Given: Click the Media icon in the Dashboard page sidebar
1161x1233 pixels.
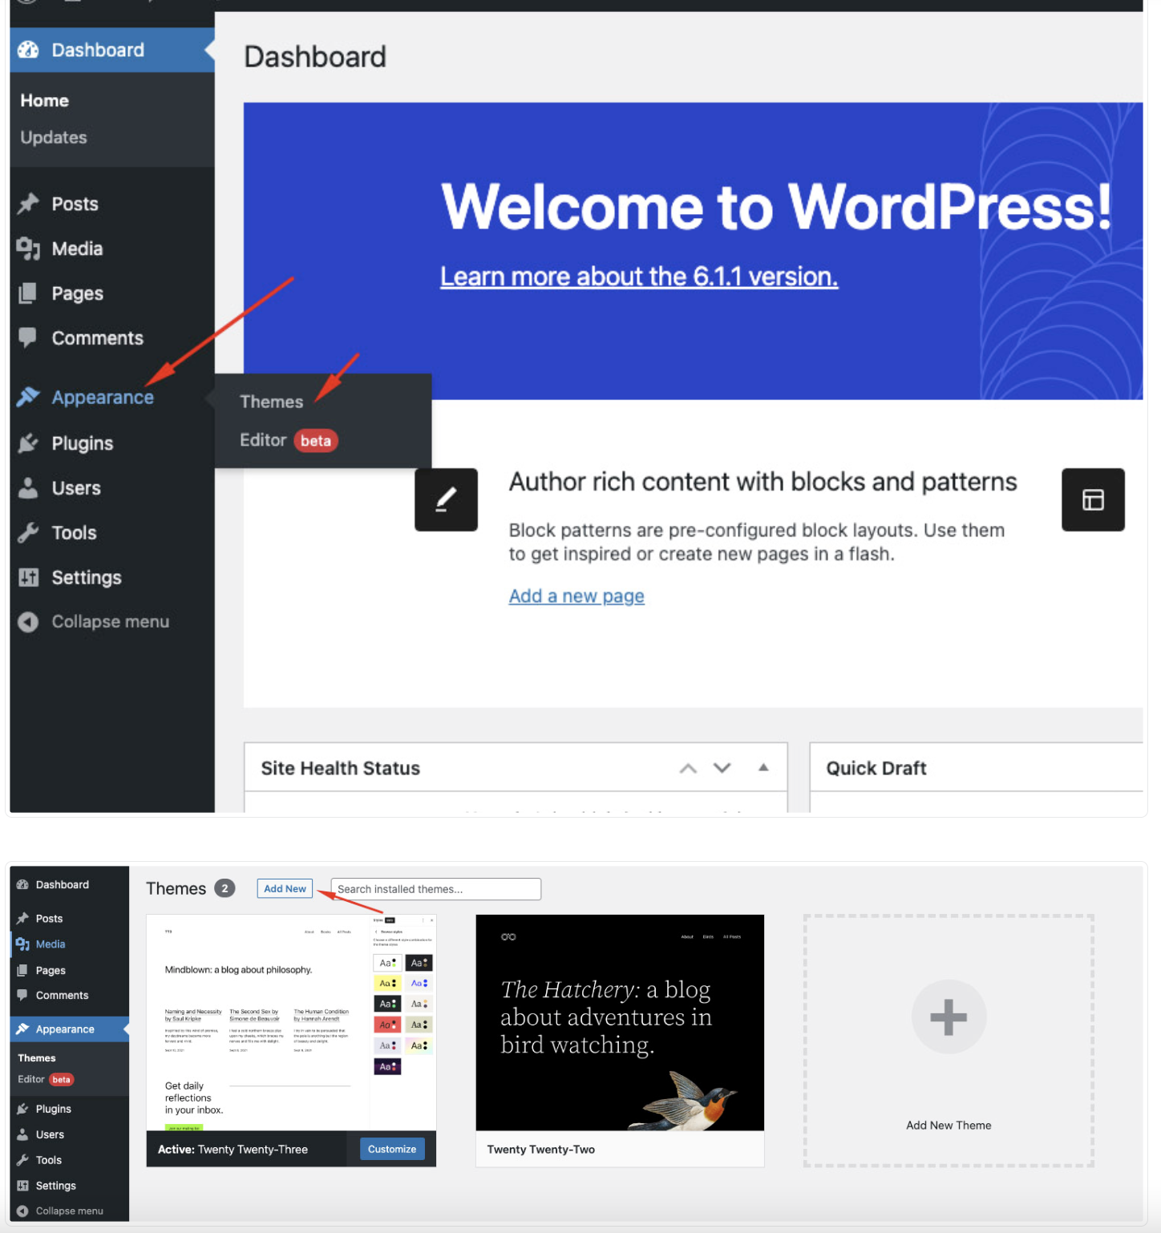Looking at the screenshot, I should (28, 249).
